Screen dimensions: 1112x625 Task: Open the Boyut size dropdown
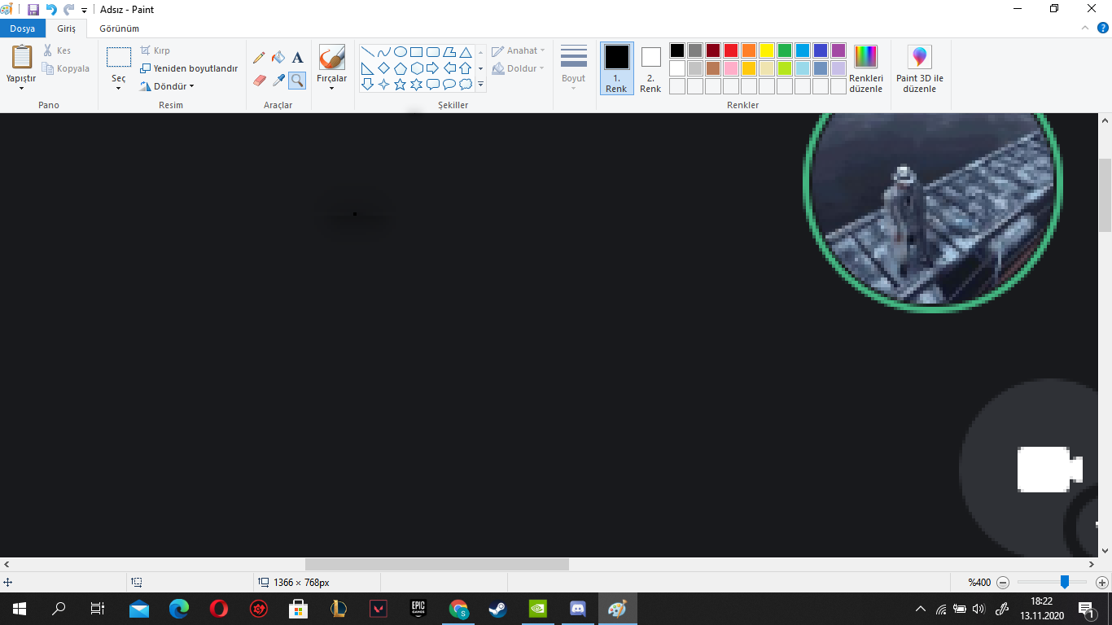click(x=574, y=68)
